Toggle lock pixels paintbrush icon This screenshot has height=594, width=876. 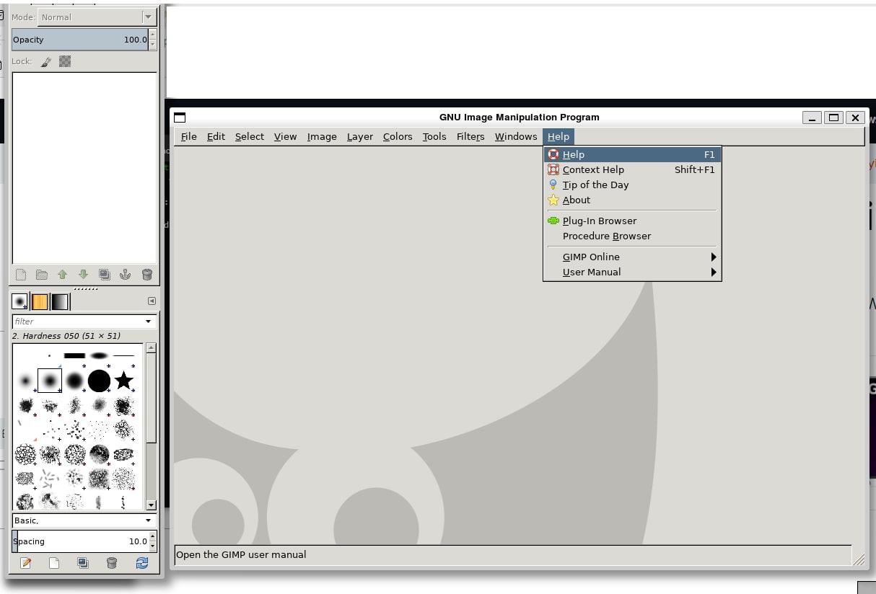[x=45, y=62]
